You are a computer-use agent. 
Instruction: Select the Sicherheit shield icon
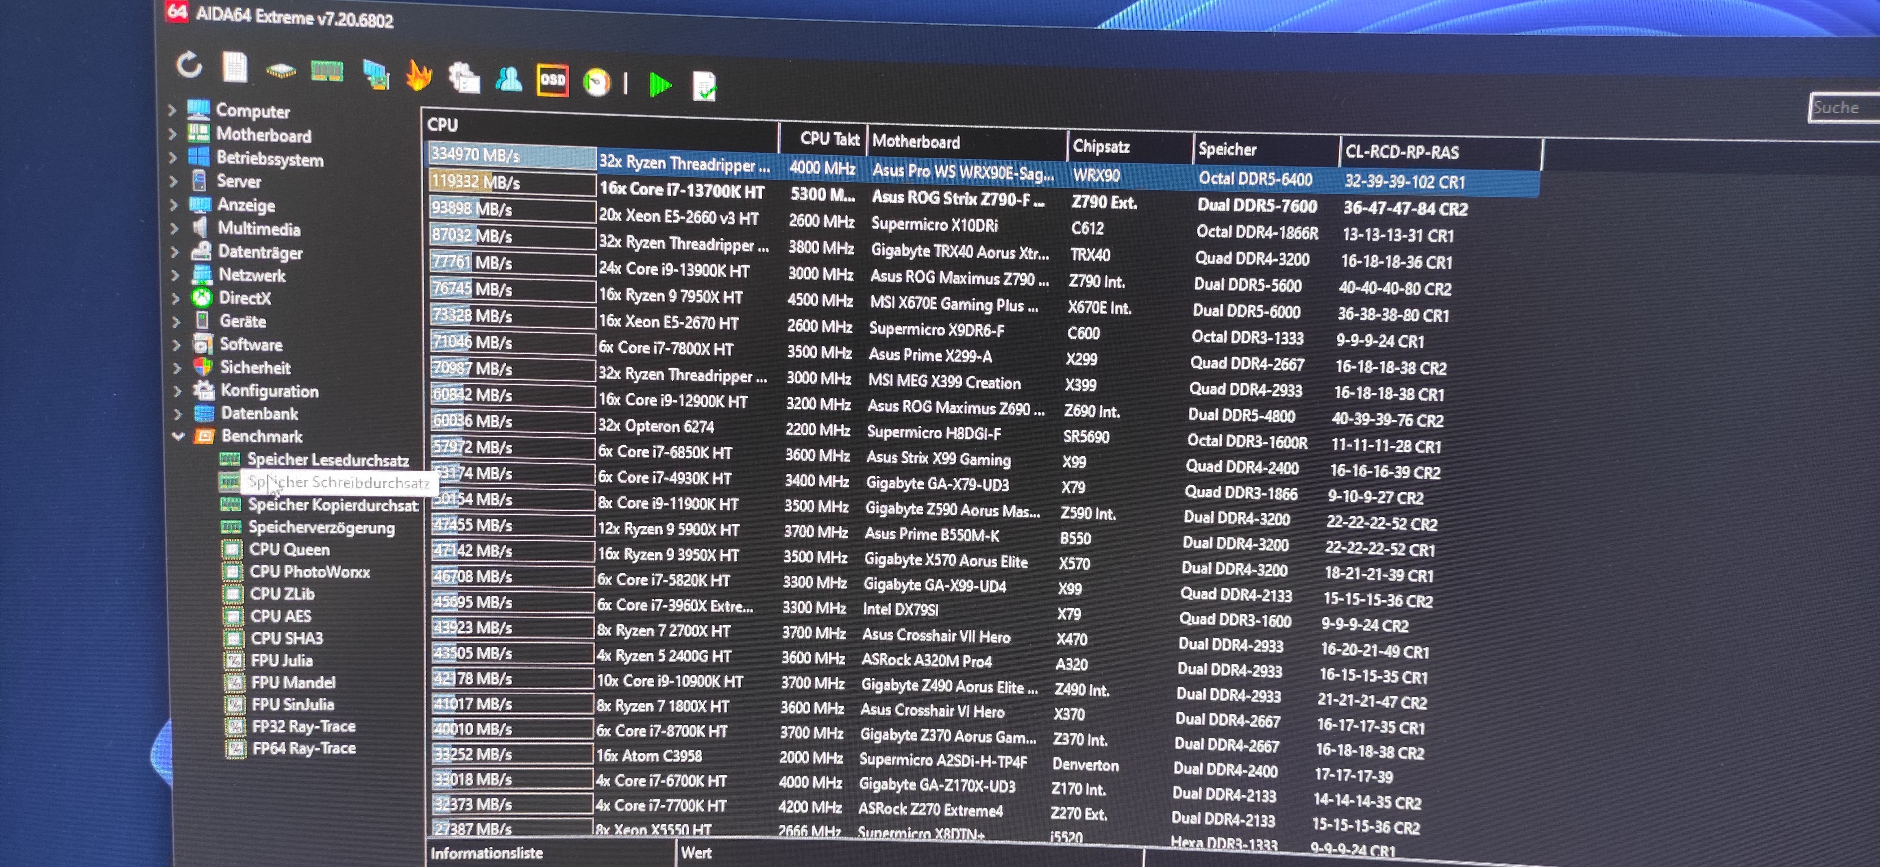coord(204,367)
